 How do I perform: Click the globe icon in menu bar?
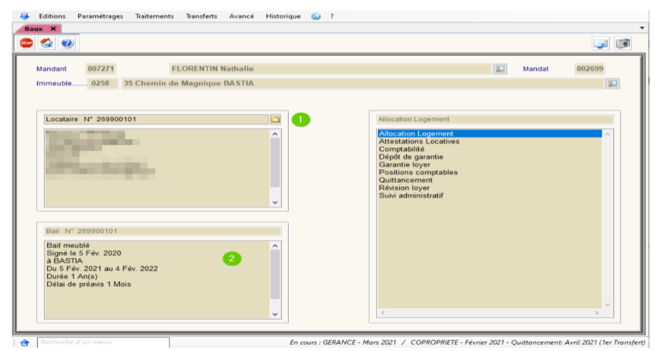pos(316,16)
